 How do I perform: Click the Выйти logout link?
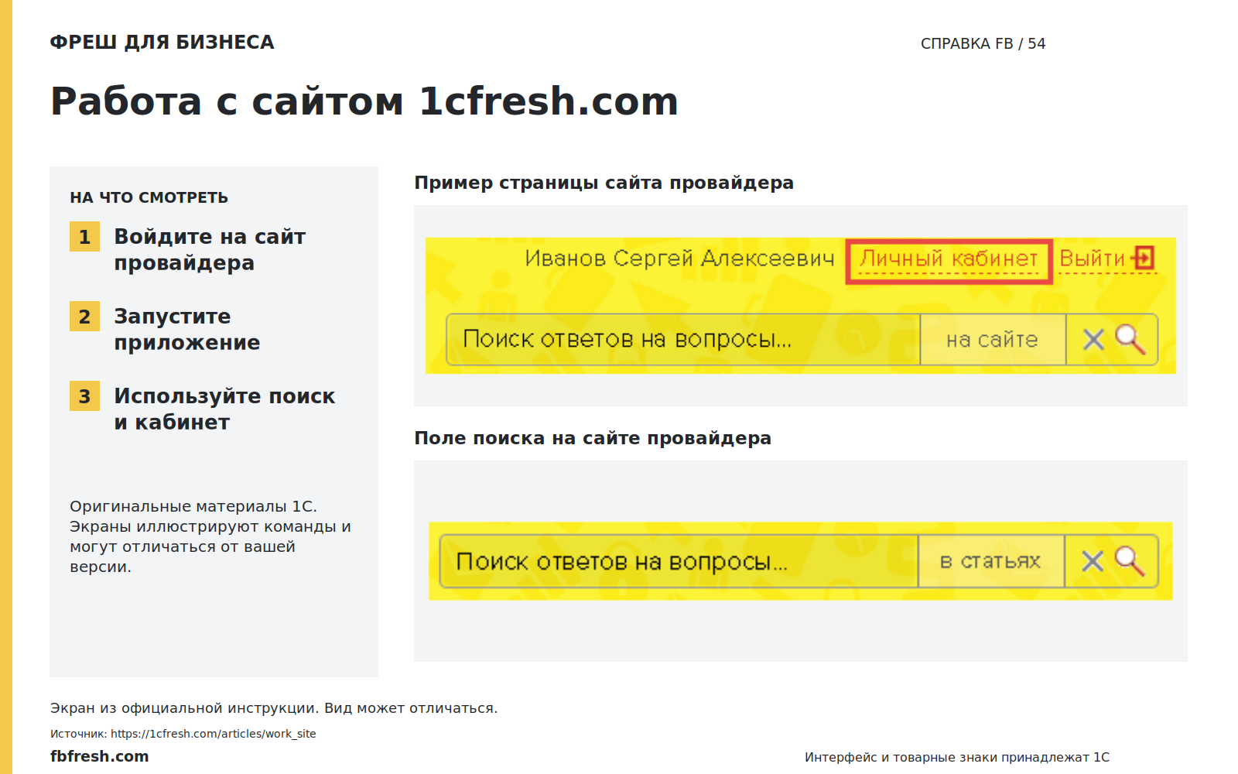pyautogui.click(x=1092, y=259)
